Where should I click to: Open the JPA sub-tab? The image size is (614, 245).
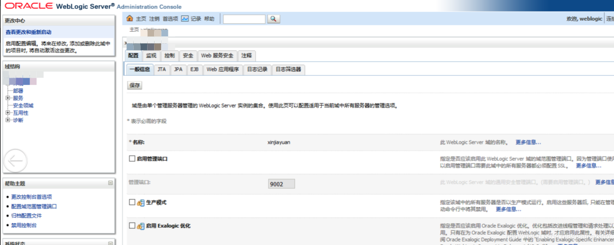coord(178,69)
